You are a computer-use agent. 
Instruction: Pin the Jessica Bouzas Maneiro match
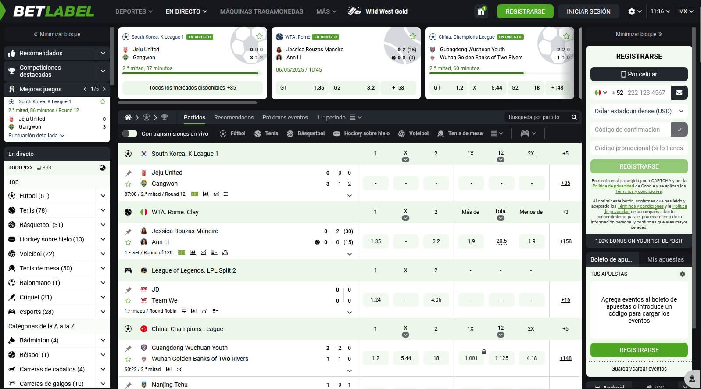(x=128, y=232)
